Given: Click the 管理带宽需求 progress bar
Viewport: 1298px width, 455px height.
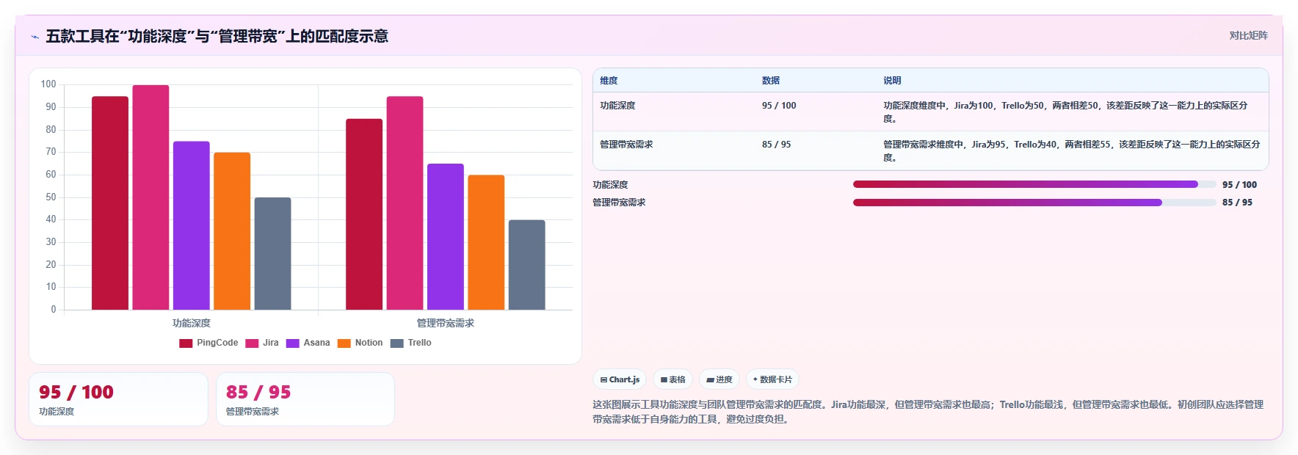Looking at the screenshot, I should [x=1034, y=203].
